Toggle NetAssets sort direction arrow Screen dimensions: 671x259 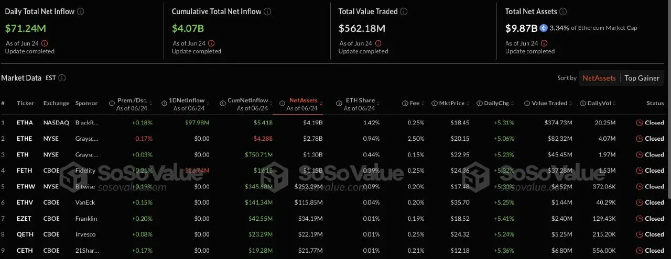coord(321,104)
